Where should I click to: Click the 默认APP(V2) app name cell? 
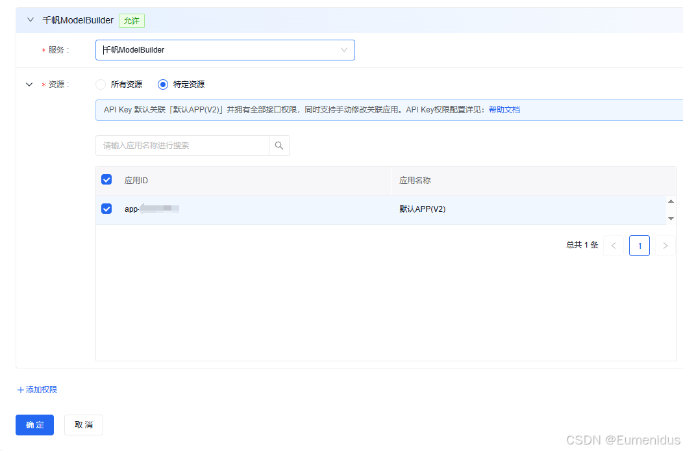click(423, 209)
